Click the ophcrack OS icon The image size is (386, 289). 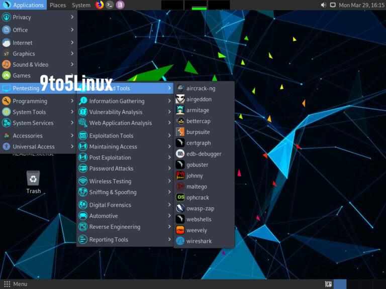pos(180,198)
